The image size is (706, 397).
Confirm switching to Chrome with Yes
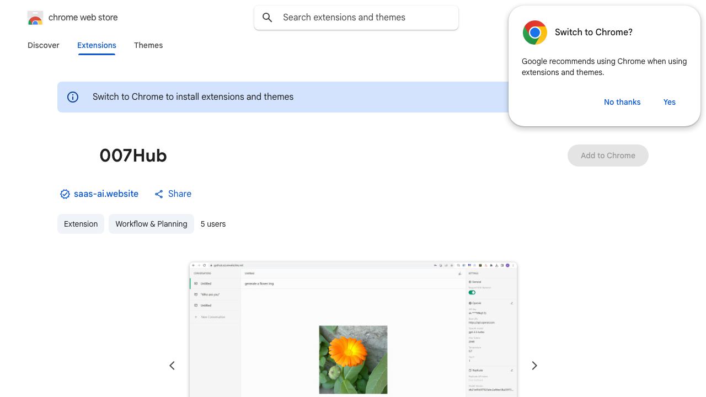[670, 102]
